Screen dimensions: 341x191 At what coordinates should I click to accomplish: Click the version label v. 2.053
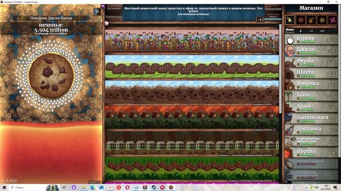(9, 180)
